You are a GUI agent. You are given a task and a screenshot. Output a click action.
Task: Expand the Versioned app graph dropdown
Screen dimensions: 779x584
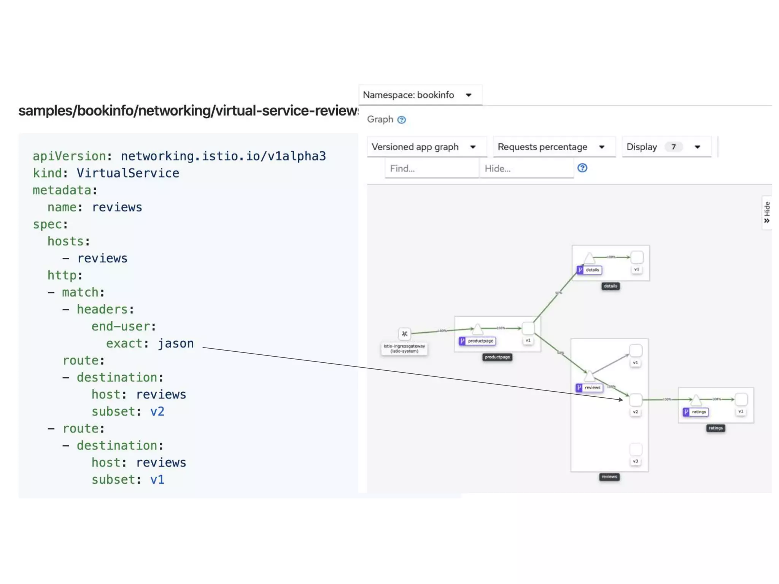(426, 147)
